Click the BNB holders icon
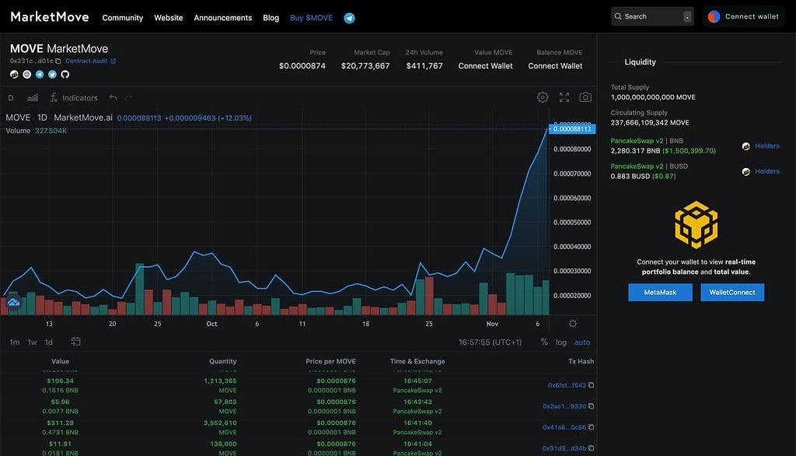The width and height of the screenshot is (796, 456). 745,146
